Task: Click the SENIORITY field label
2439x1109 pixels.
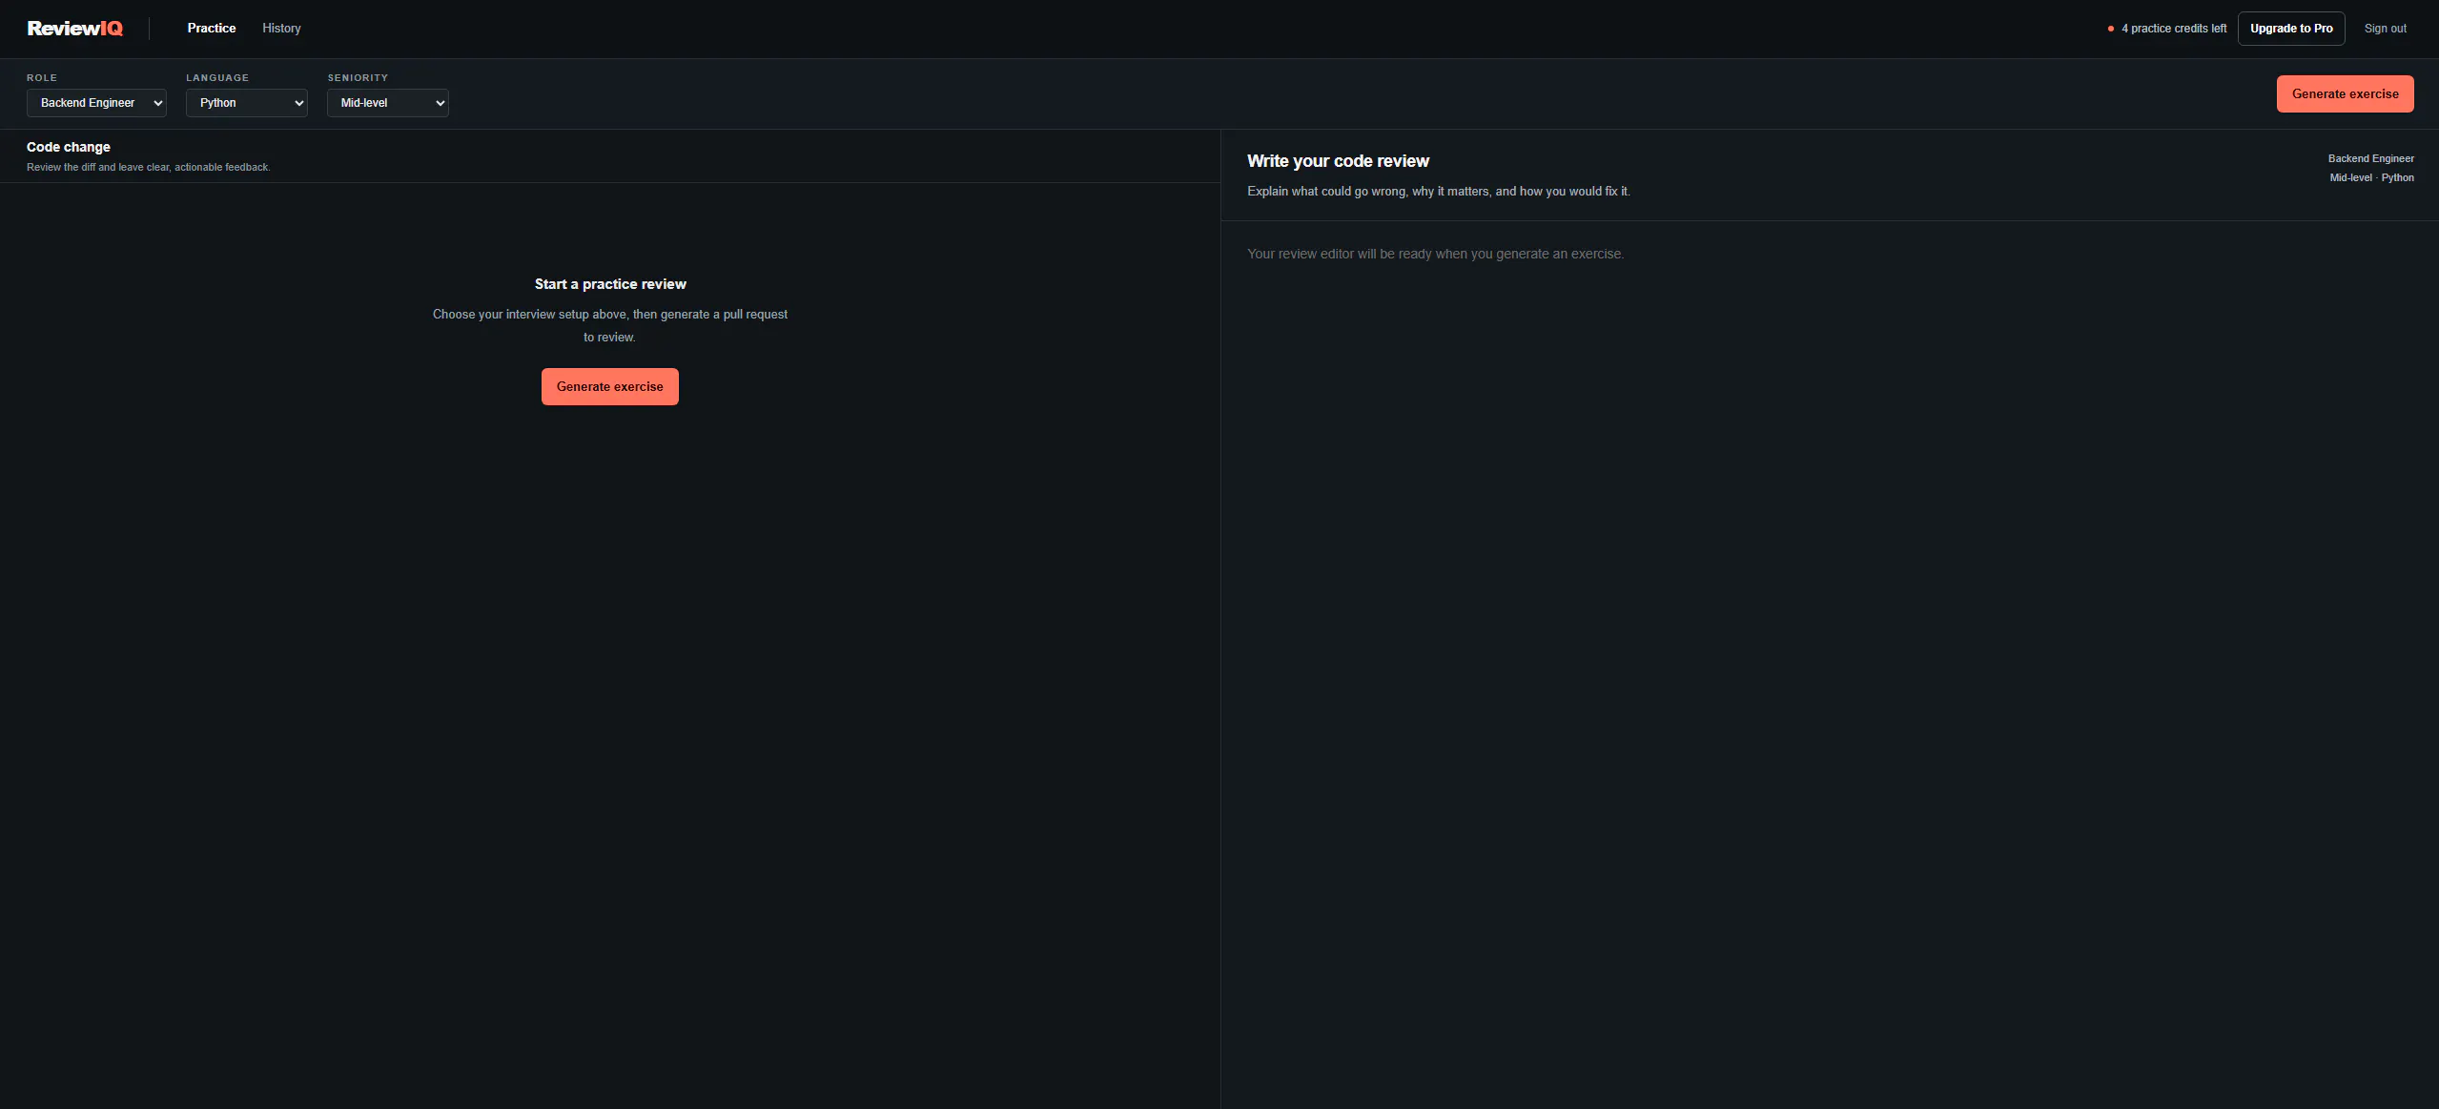Action: [x=358, y=77]
